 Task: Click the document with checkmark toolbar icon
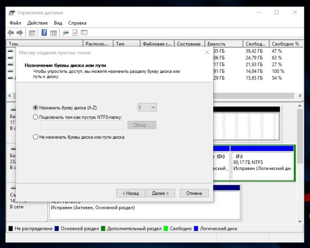point(75,33)
